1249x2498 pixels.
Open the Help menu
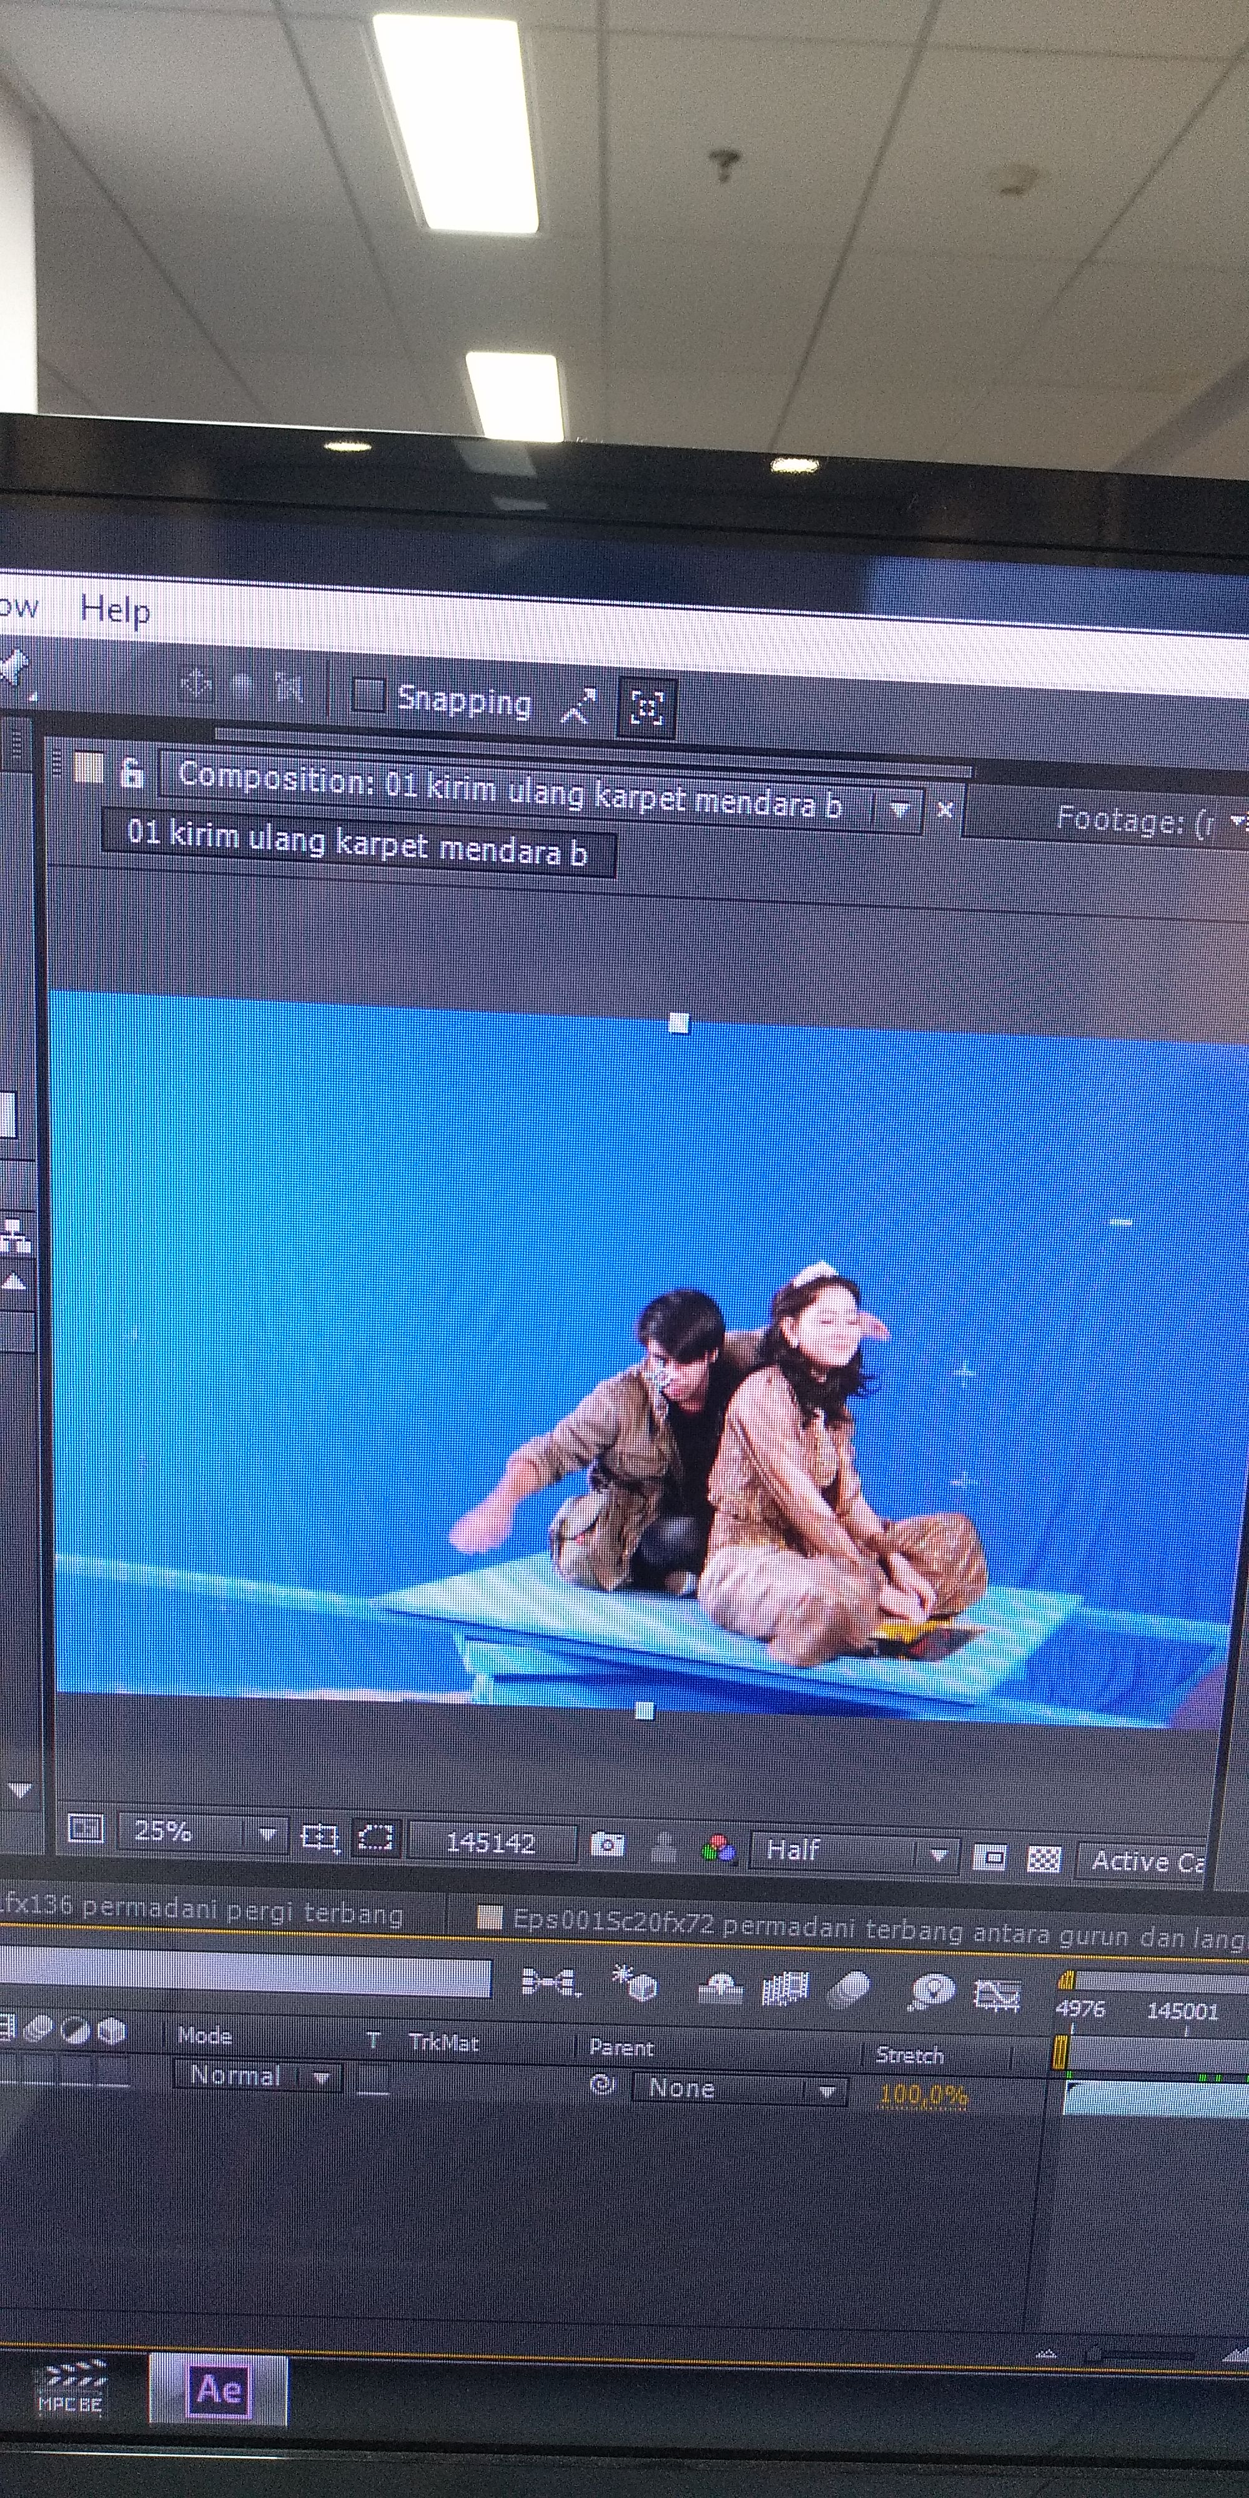click(114, 610)
